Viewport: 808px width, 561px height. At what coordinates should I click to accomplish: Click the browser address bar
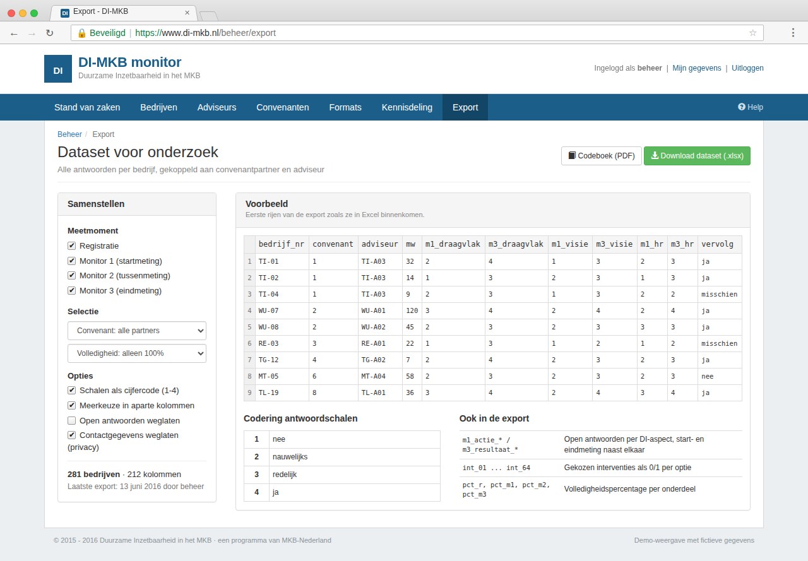click(x=417, y=33)
